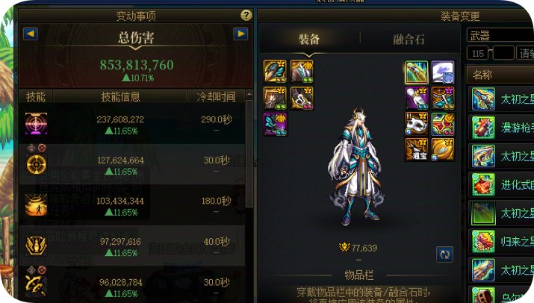Click the golden orb equipment slot
The image size is (534, 303).
coord(443,150)
